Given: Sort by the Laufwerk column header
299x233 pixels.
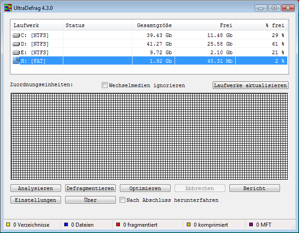Looking at the screenshot, I should (37, 25).
